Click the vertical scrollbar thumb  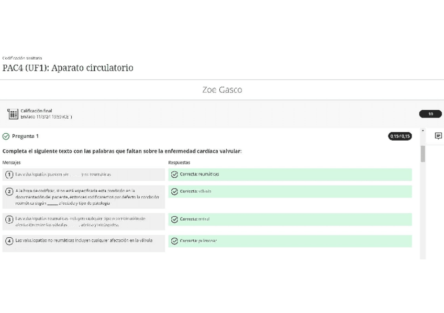coord(423,154)
